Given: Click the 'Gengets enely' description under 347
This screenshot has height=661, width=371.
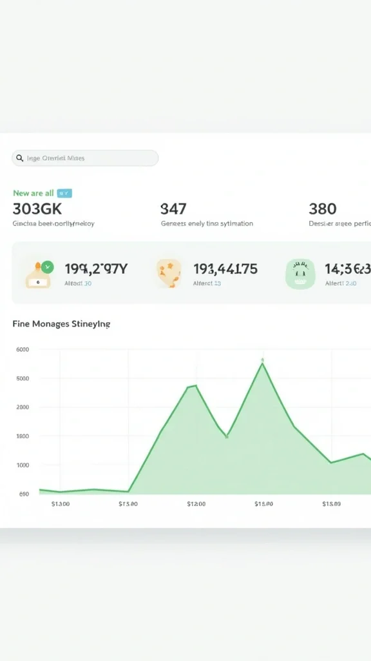Looking at the screenshot, I should [207, 223].
